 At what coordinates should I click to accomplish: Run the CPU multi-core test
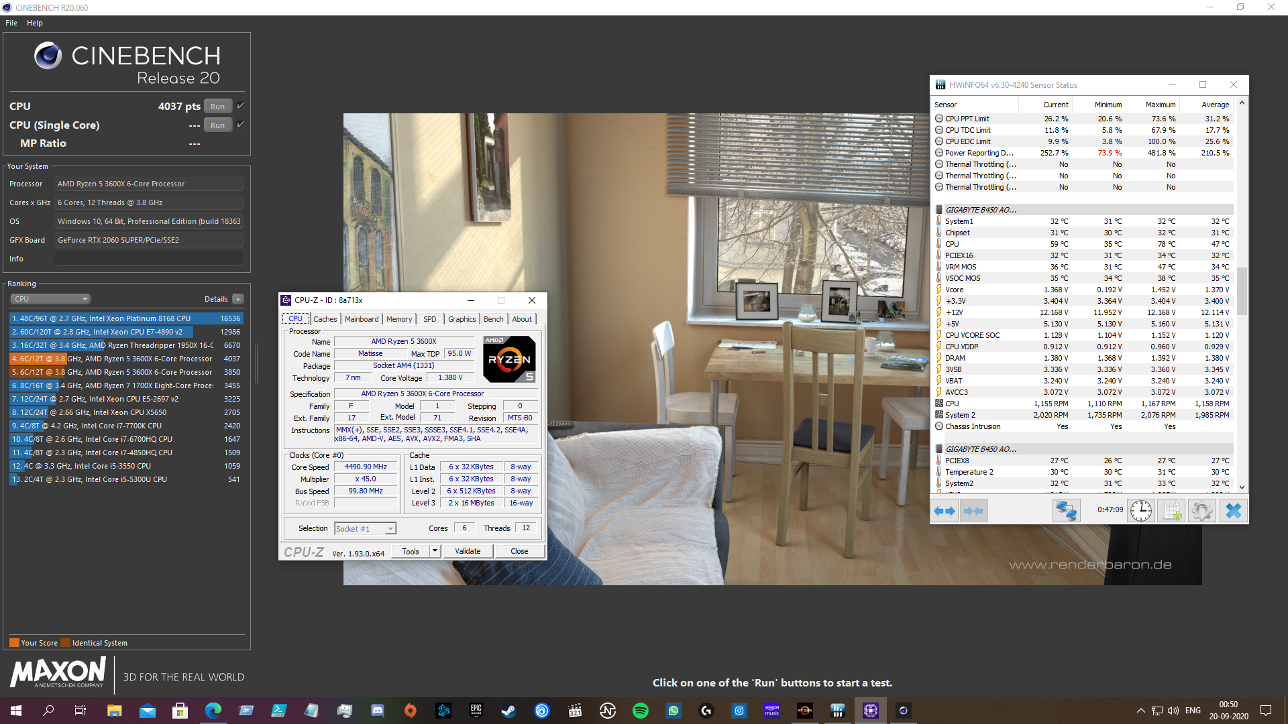click(218, 106)
